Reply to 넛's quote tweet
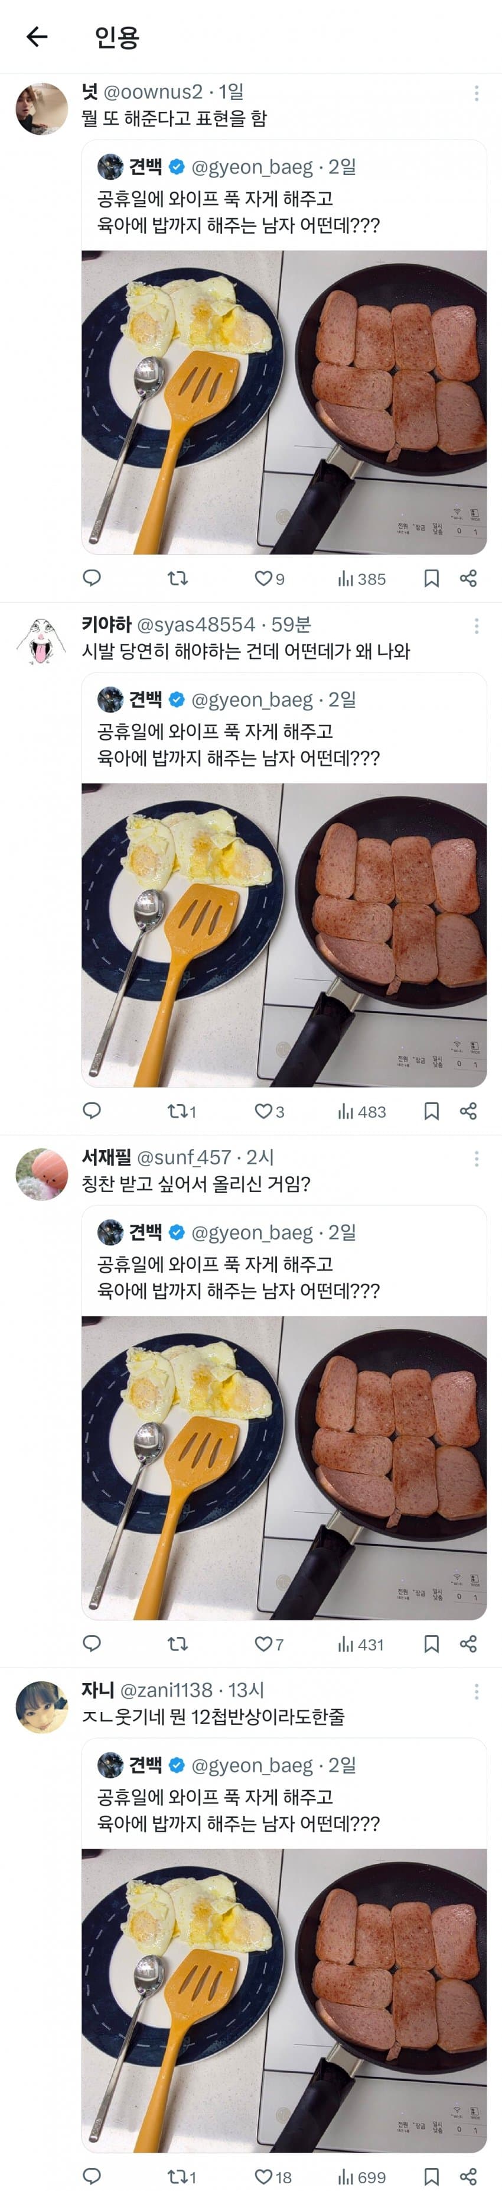 tap(92, 578)
